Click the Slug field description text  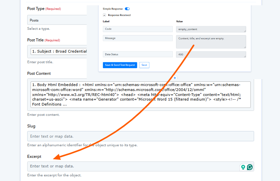[x=82, y=145]
